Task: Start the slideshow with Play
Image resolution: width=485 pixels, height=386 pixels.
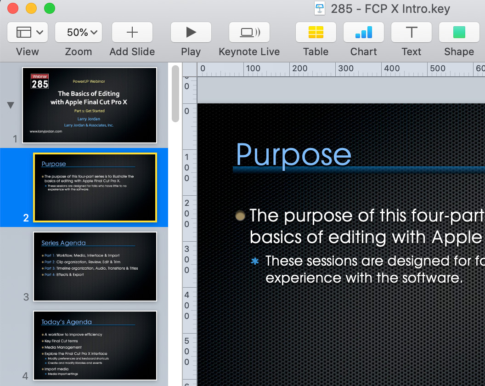Action: (x=191, y=32)
